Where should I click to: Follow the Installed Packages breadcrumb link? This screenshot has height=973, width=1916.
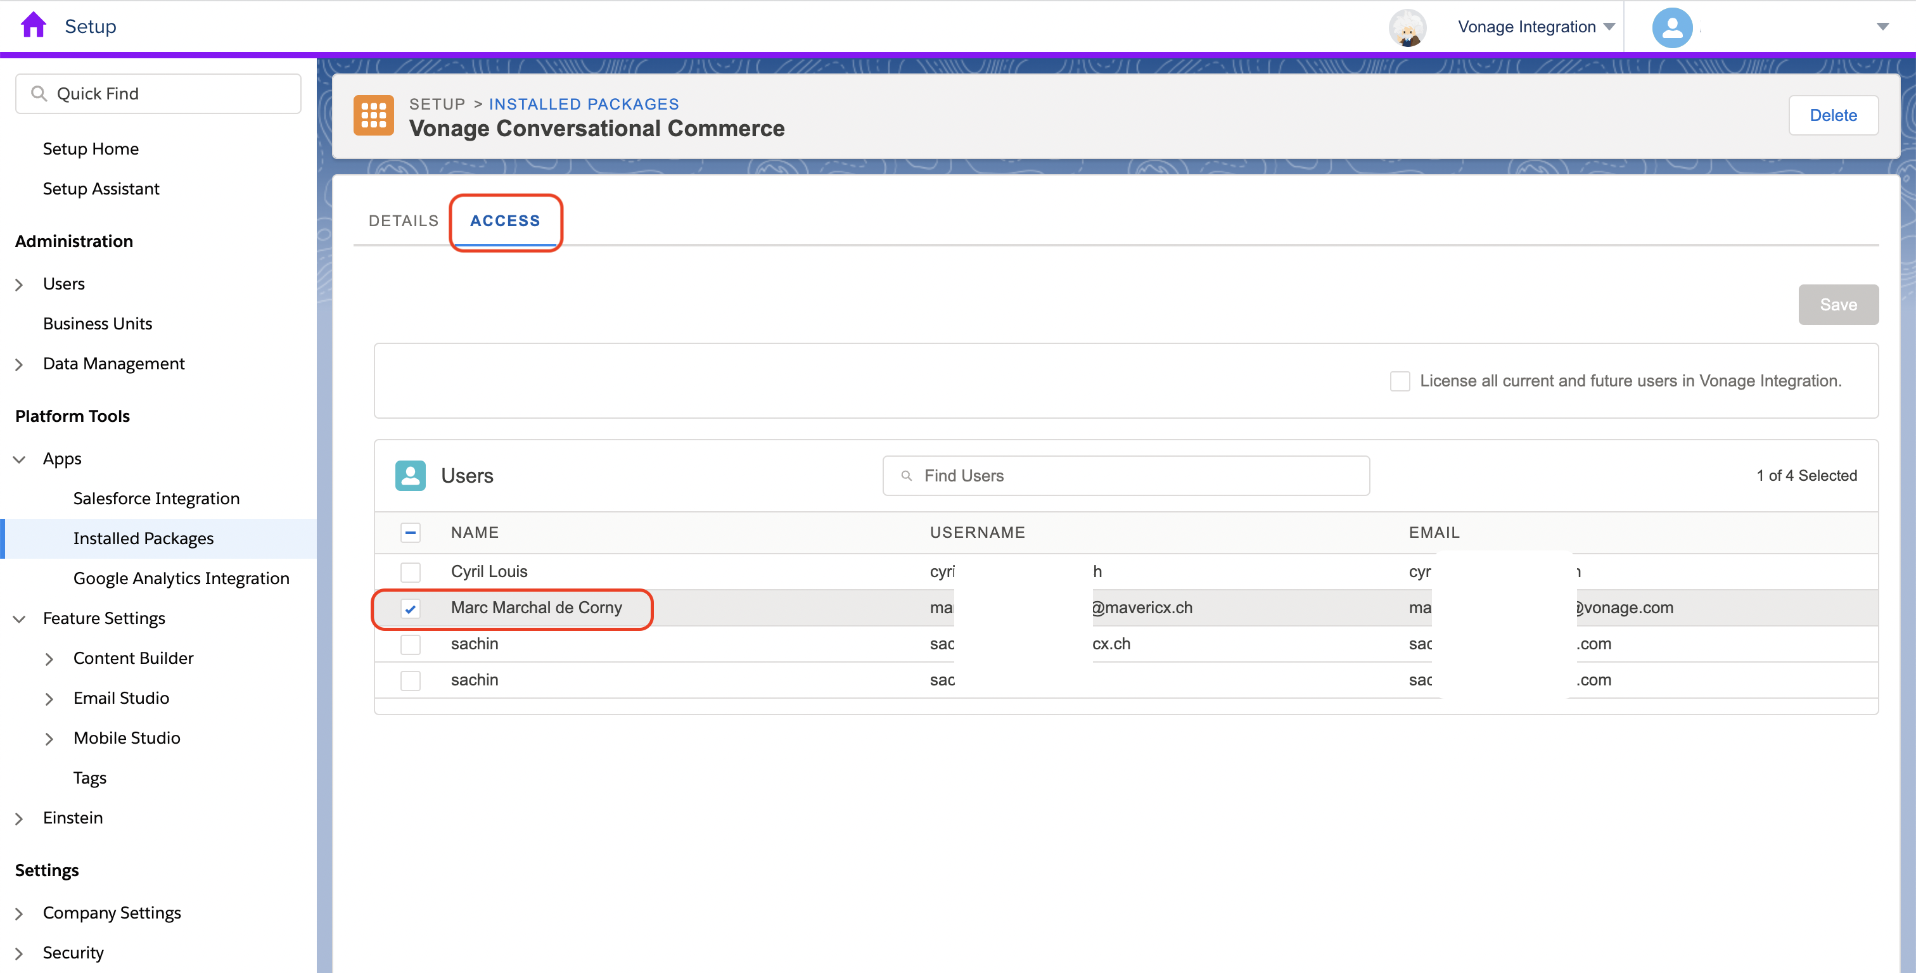(x=584, y=104)
